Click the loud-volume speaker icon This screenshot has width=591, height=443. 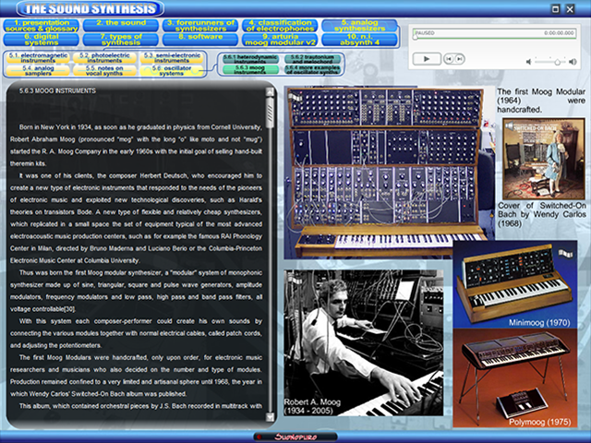tap(573, 62)
